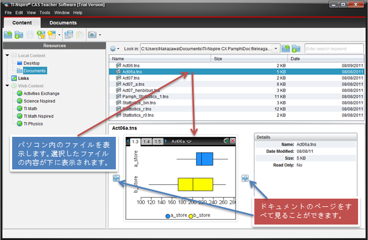Select Links in Resources tree
This screenshot has height=240, width=368.
pos(23,78)
